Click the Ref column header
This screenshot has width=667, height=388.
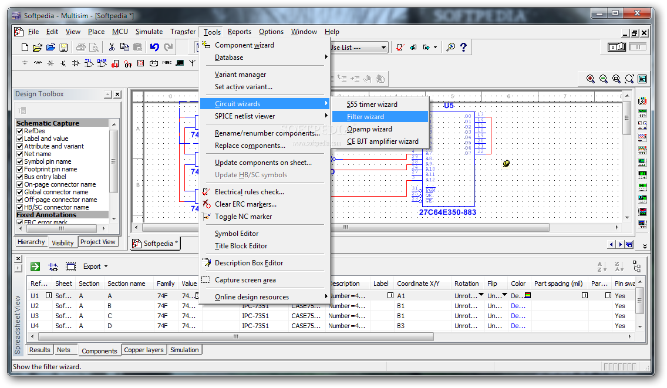[x=39, y=284]
